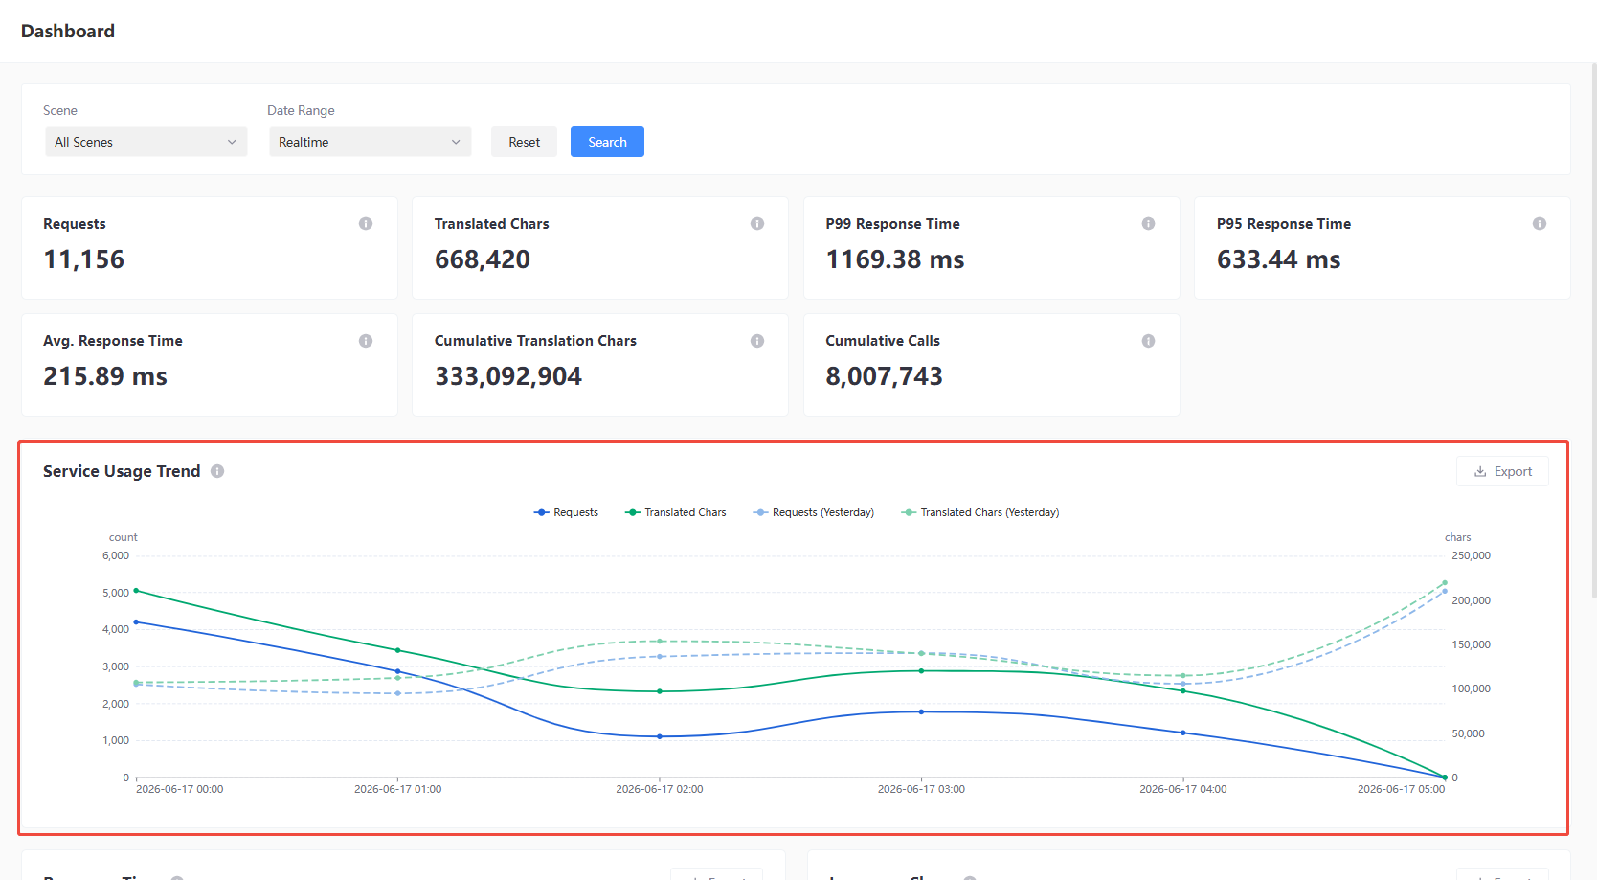
Task: Toggle Translated Chars legend series
Action: pos(676,512)
